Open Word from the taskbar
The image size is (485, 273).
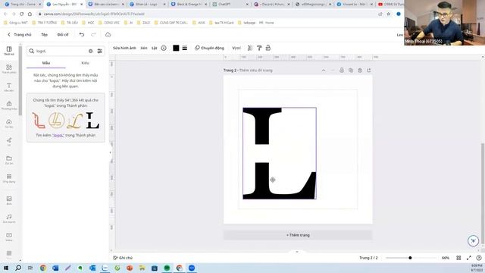(x=55, y=268)
